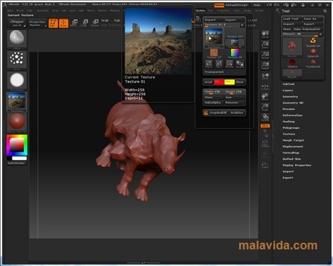Select the ZSphere tool
333x266 pixels.
pos(292,63)
